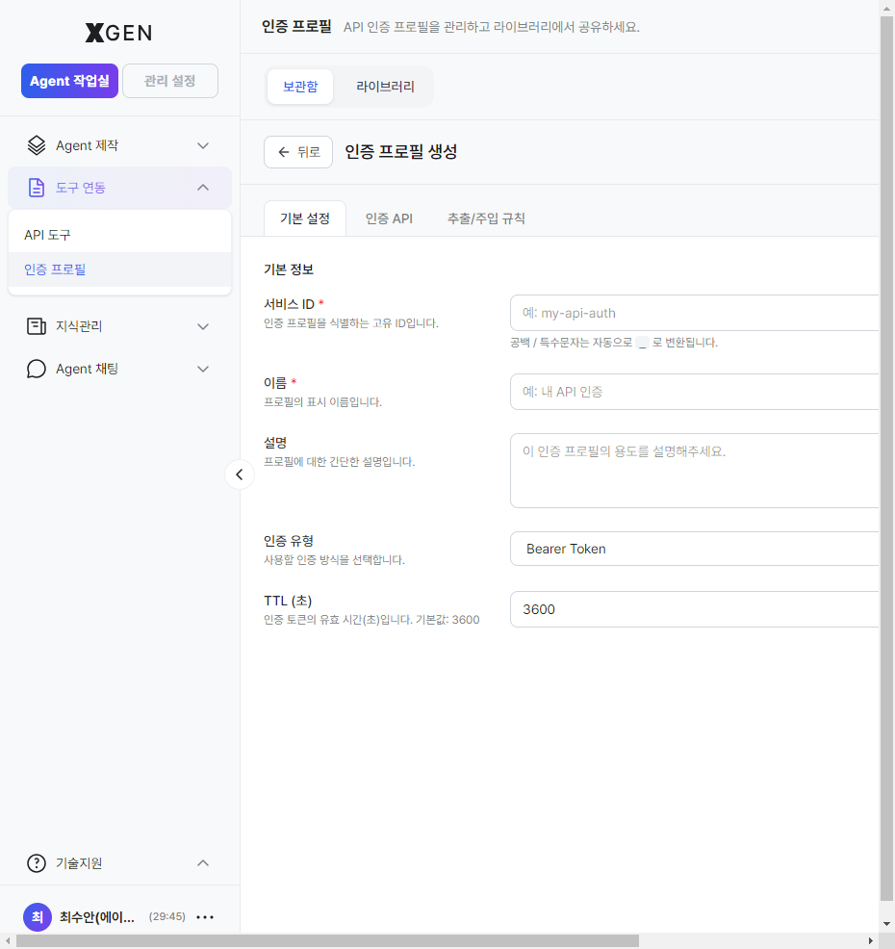Expand the Agent 채팅 chevron
895x949 pixels.
point(203,369)
